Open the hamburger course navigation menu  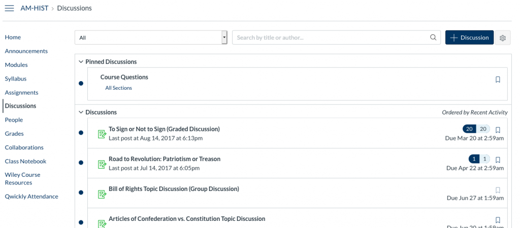[9, 8]
